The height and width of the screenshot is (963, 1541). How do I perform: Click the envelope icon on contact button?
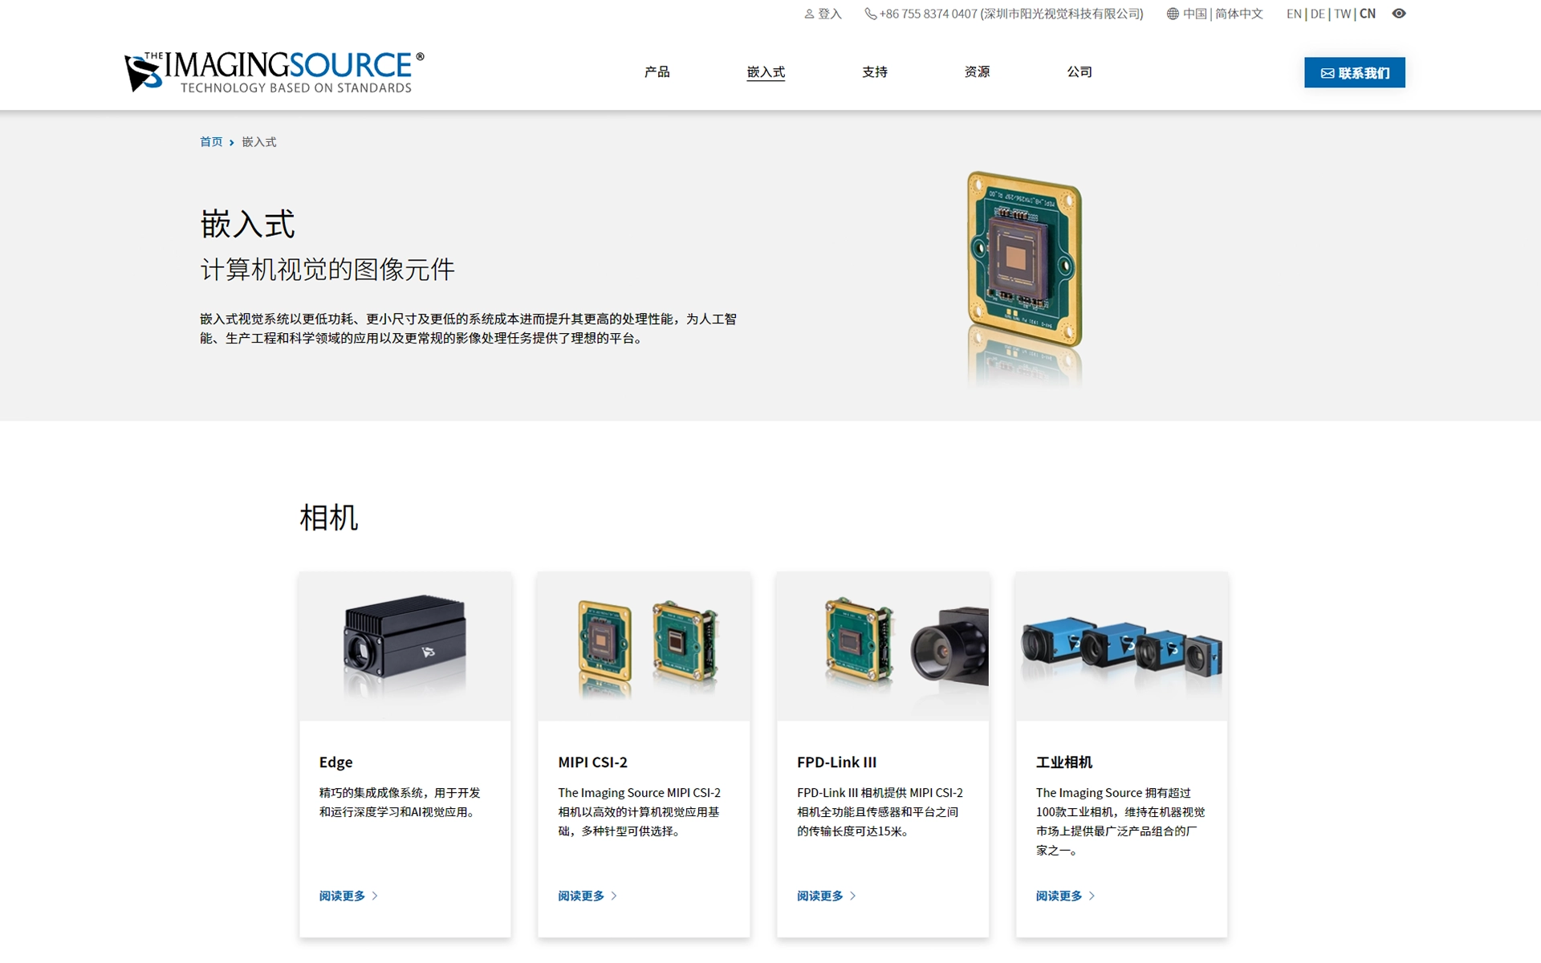(1328, 73)
